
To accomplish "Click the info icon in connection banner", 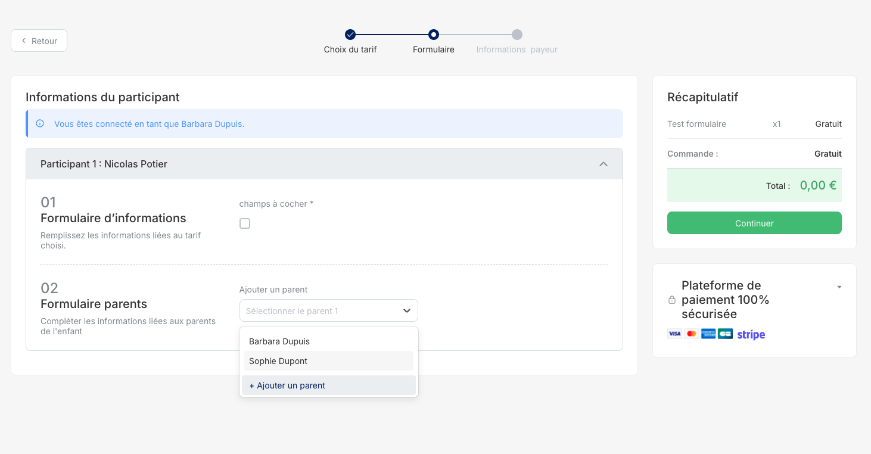I will 40,124.
